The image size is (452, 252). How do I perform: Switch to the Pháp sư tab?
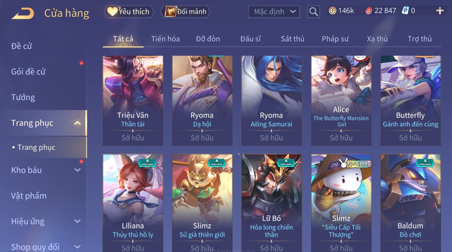(x=335, y=39)
